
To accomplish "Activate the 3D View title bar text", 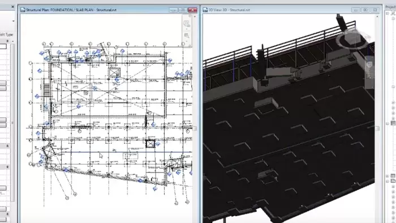I will 229,10.
